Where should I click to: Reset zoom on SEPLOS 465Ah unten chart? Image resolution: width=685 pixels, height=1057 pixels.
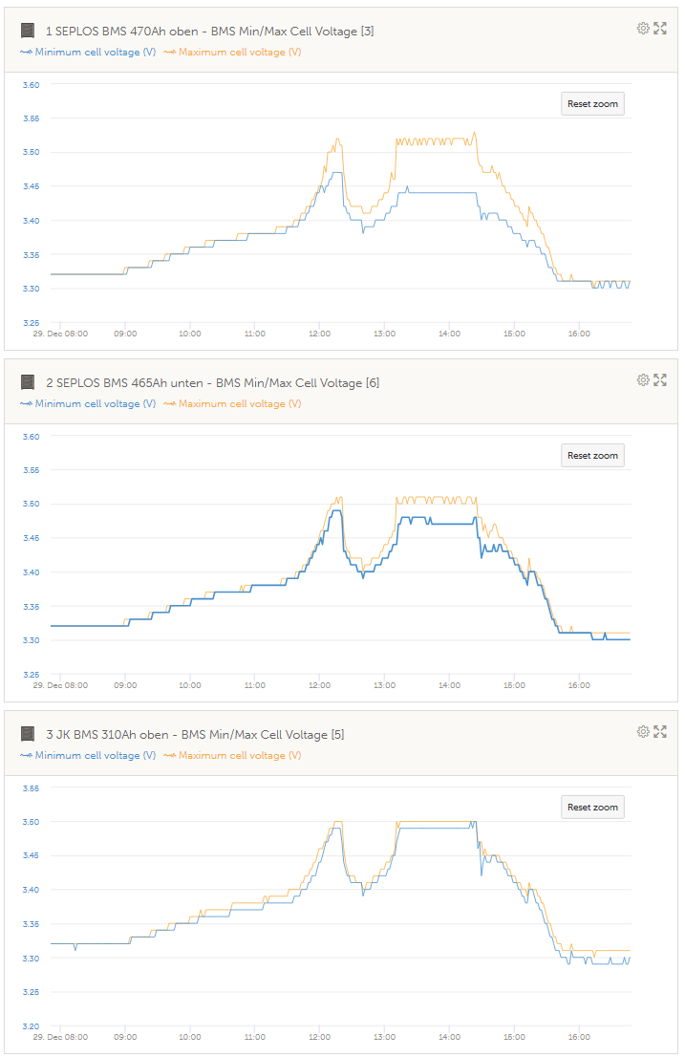click(x=592, y=456)
